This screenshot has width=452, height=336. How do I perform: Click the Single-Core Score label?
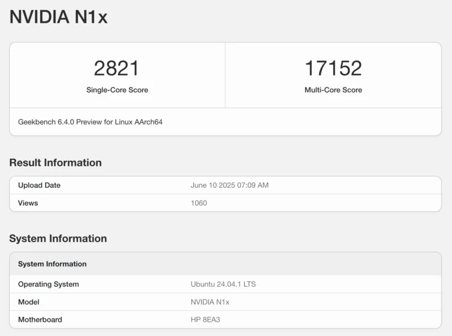pos(117,90)
